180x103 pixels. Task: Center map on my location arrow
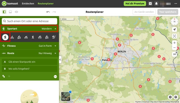tap(174, 30)
